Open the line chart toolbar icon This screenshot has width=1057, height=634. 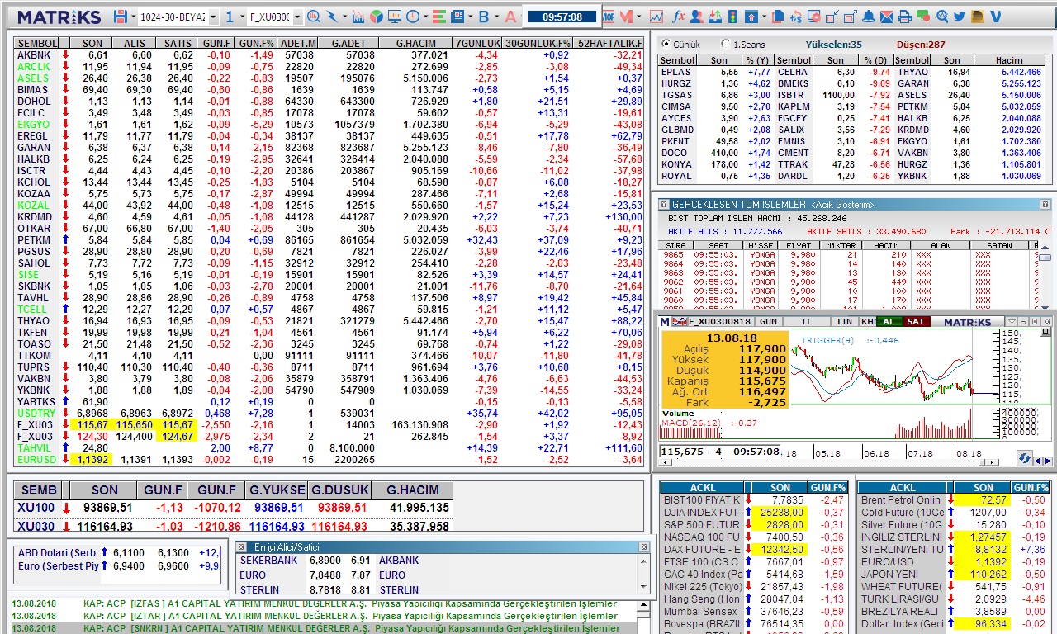pos(656,17)
